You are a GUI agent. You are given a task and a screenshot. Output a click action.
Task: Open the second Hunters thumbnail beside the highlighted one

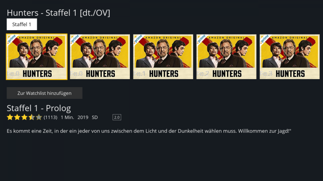tap(100, 57)
